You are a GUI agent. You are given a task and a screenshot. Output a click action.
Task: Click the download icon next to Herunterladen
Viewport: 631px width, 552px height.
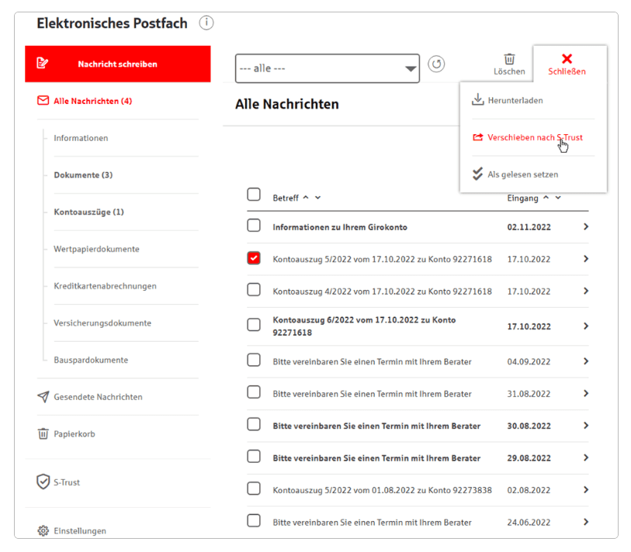(x=477, y=100)
